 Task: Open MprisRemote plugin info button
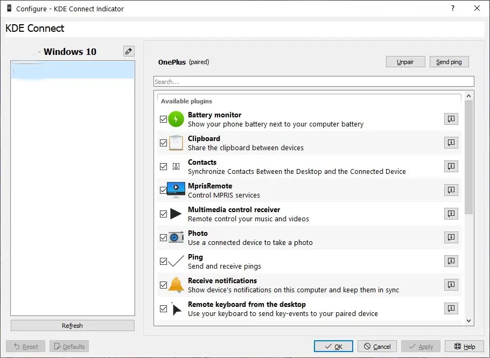click(x=451, y=190)
